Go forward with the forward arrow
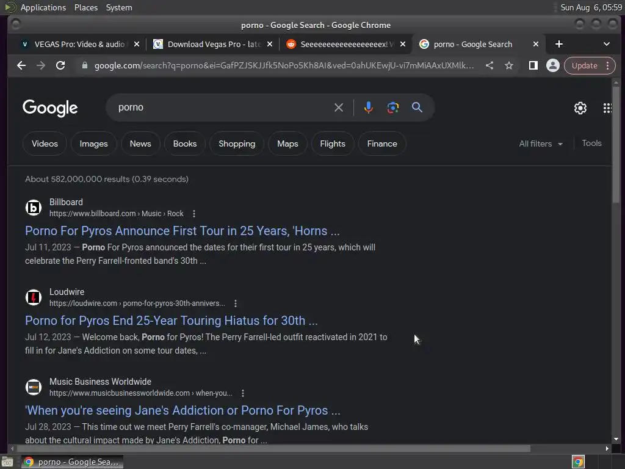Image resolution: width=625 pixels, height=469 pixels. [41, 65]
